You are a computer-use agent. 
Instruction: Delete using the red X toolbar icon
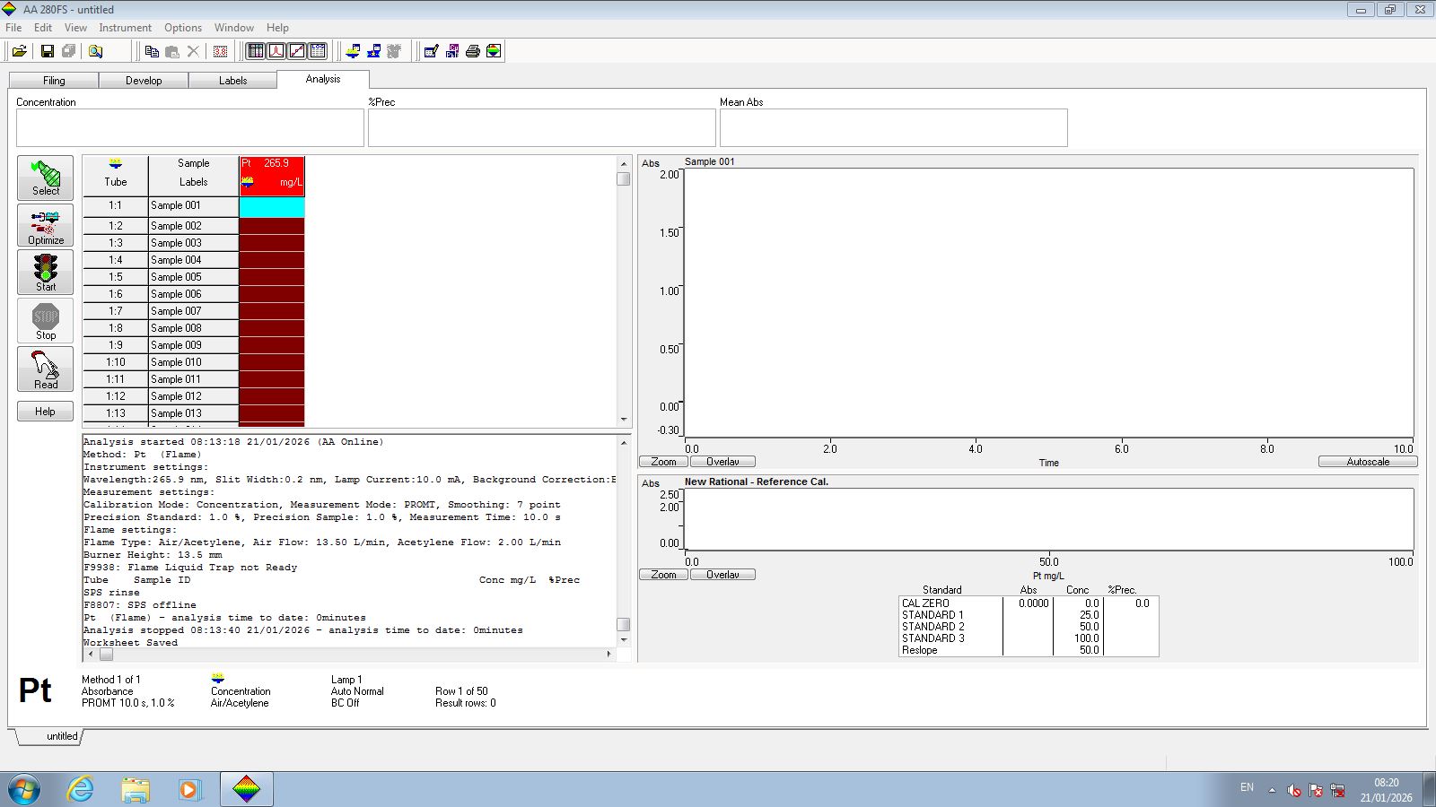192,51
